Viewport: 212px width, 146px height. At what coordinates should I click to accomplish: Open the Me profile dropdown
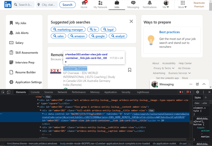(166, 4)
